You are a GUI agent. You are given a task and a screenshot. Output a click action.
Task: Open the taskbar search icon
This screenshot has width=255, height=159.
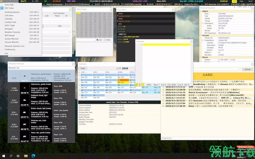[x=11, y=156]
